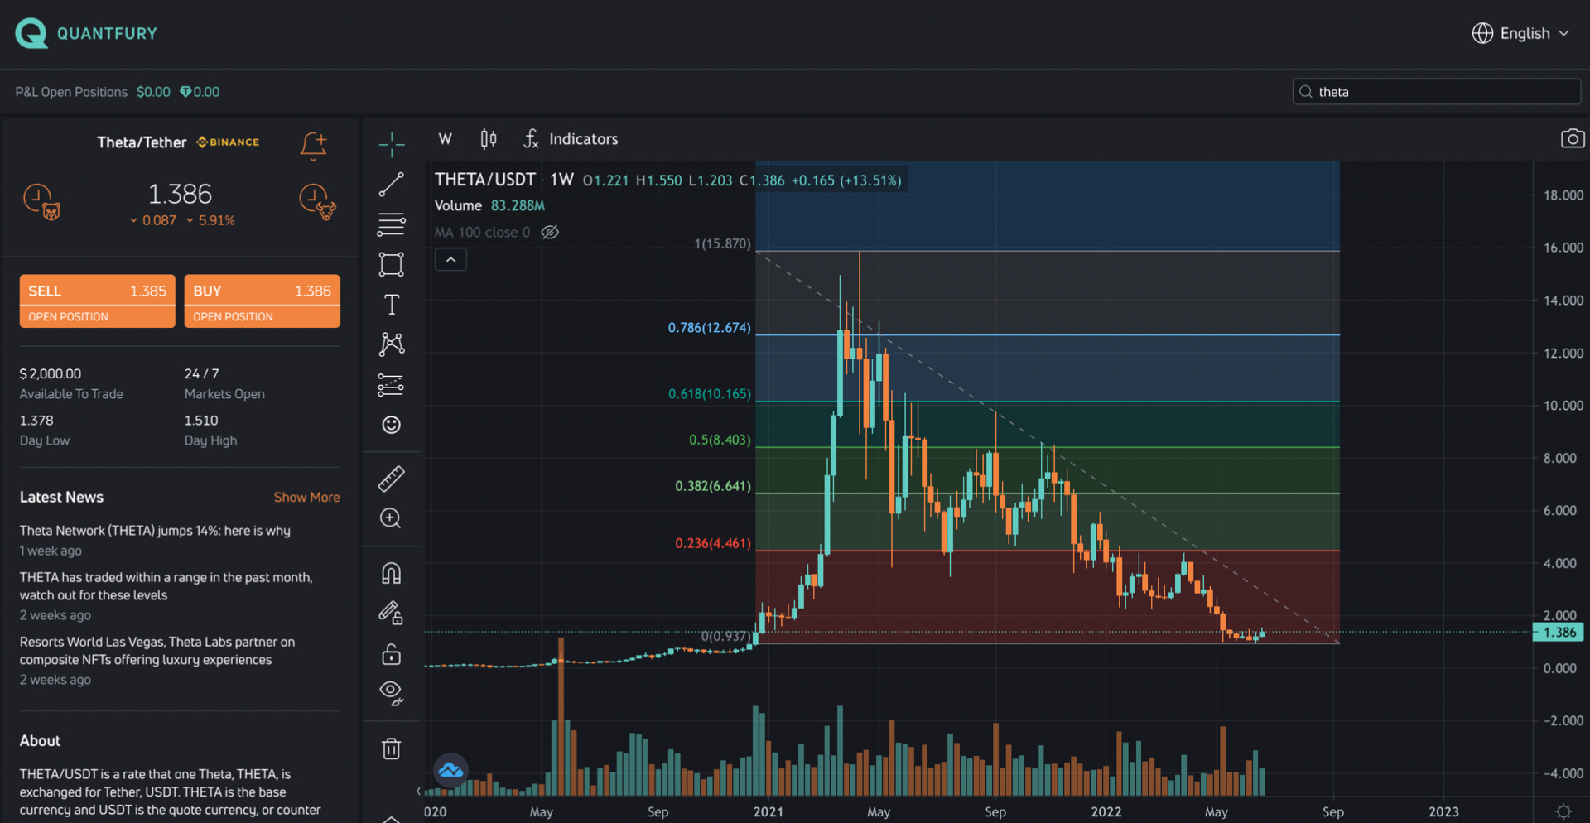Open the Indicators menu
Image resolution: width=1590 pixels, height=823 pixels.
[x=571, y=138]
